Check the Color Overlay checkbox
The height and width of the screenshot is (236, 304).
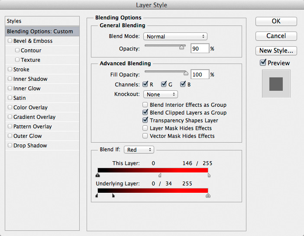tap(10, 107)
